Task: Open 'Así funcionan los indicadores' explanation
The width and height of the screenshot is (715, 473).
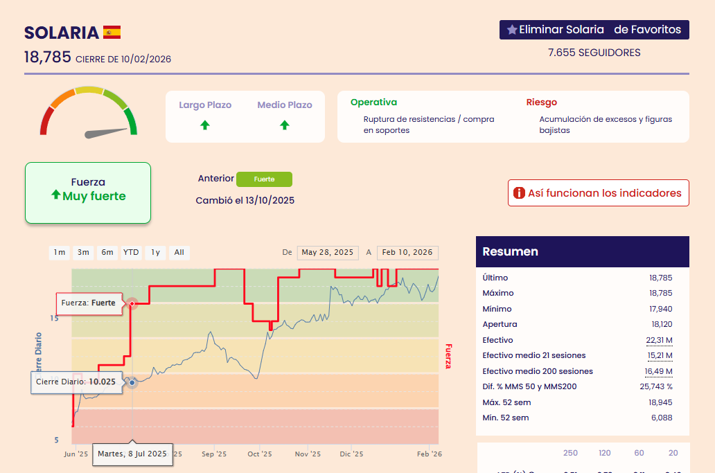Action: 599,193
